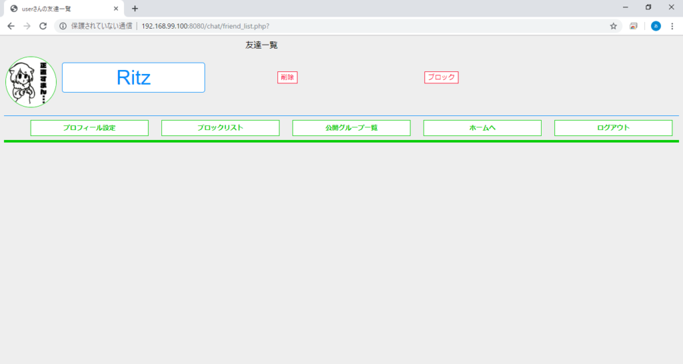Open the ブロックリスト page
The width and height of the screenshot is (683, 364).
(x=220, y=128)
